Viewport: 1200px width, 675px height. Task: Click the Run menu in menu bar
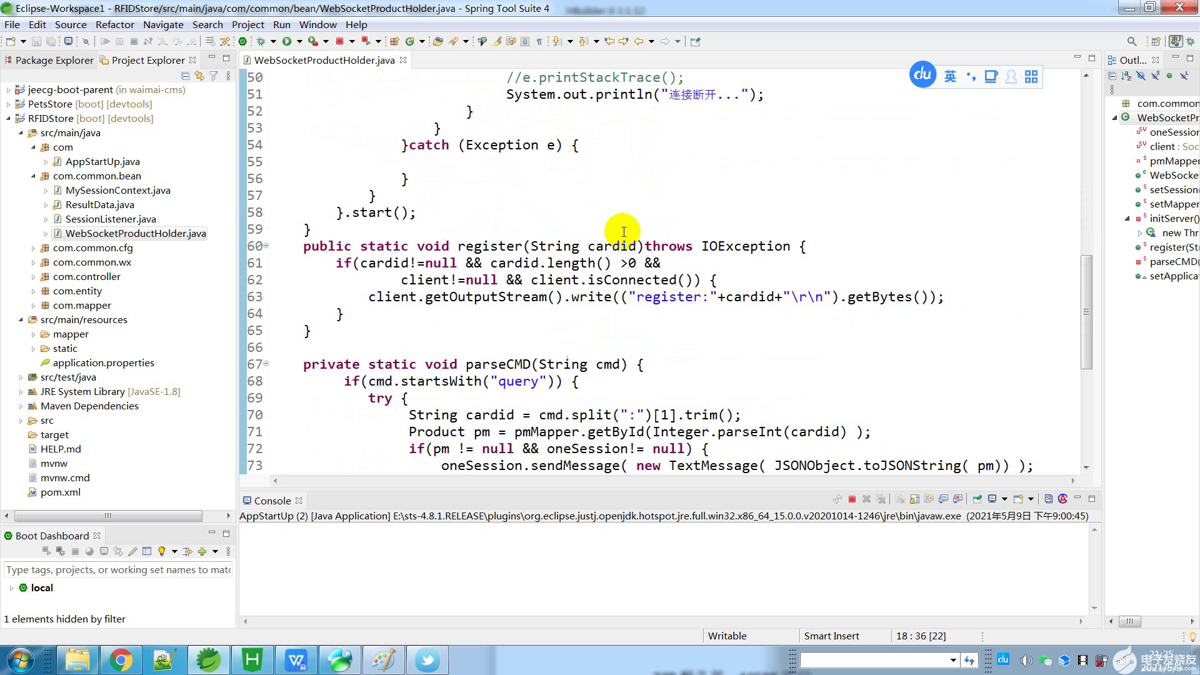point(282,24)
